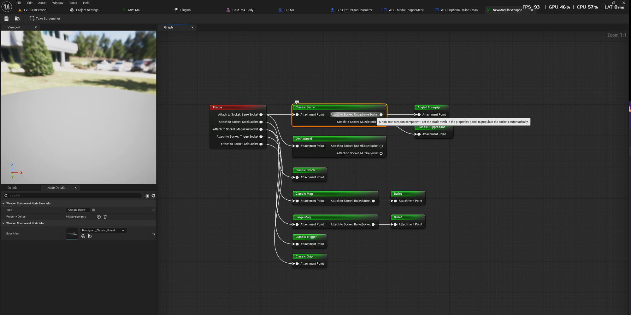
Task: Click the Search field in Node Details
Action: [x=73, y=196]
